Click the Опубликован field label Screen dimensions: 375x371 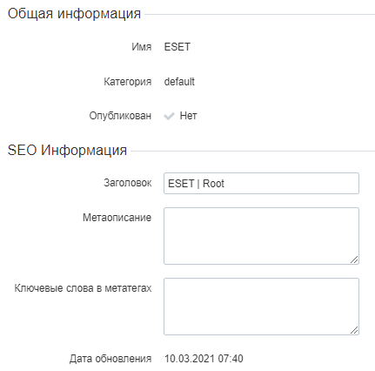[x=120, y=116]
